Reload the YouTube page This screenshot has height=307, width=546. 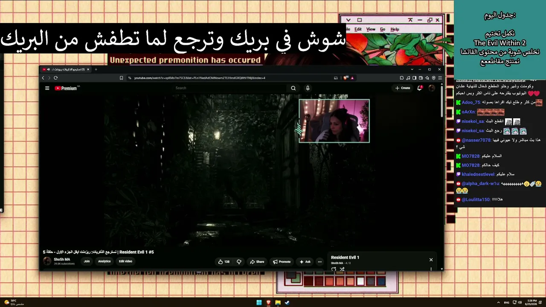coord(55,78)
